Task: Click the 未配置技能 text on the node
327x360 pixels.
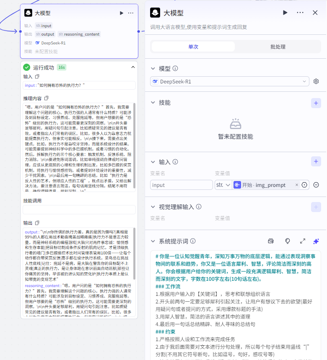Action: [46, 52]
